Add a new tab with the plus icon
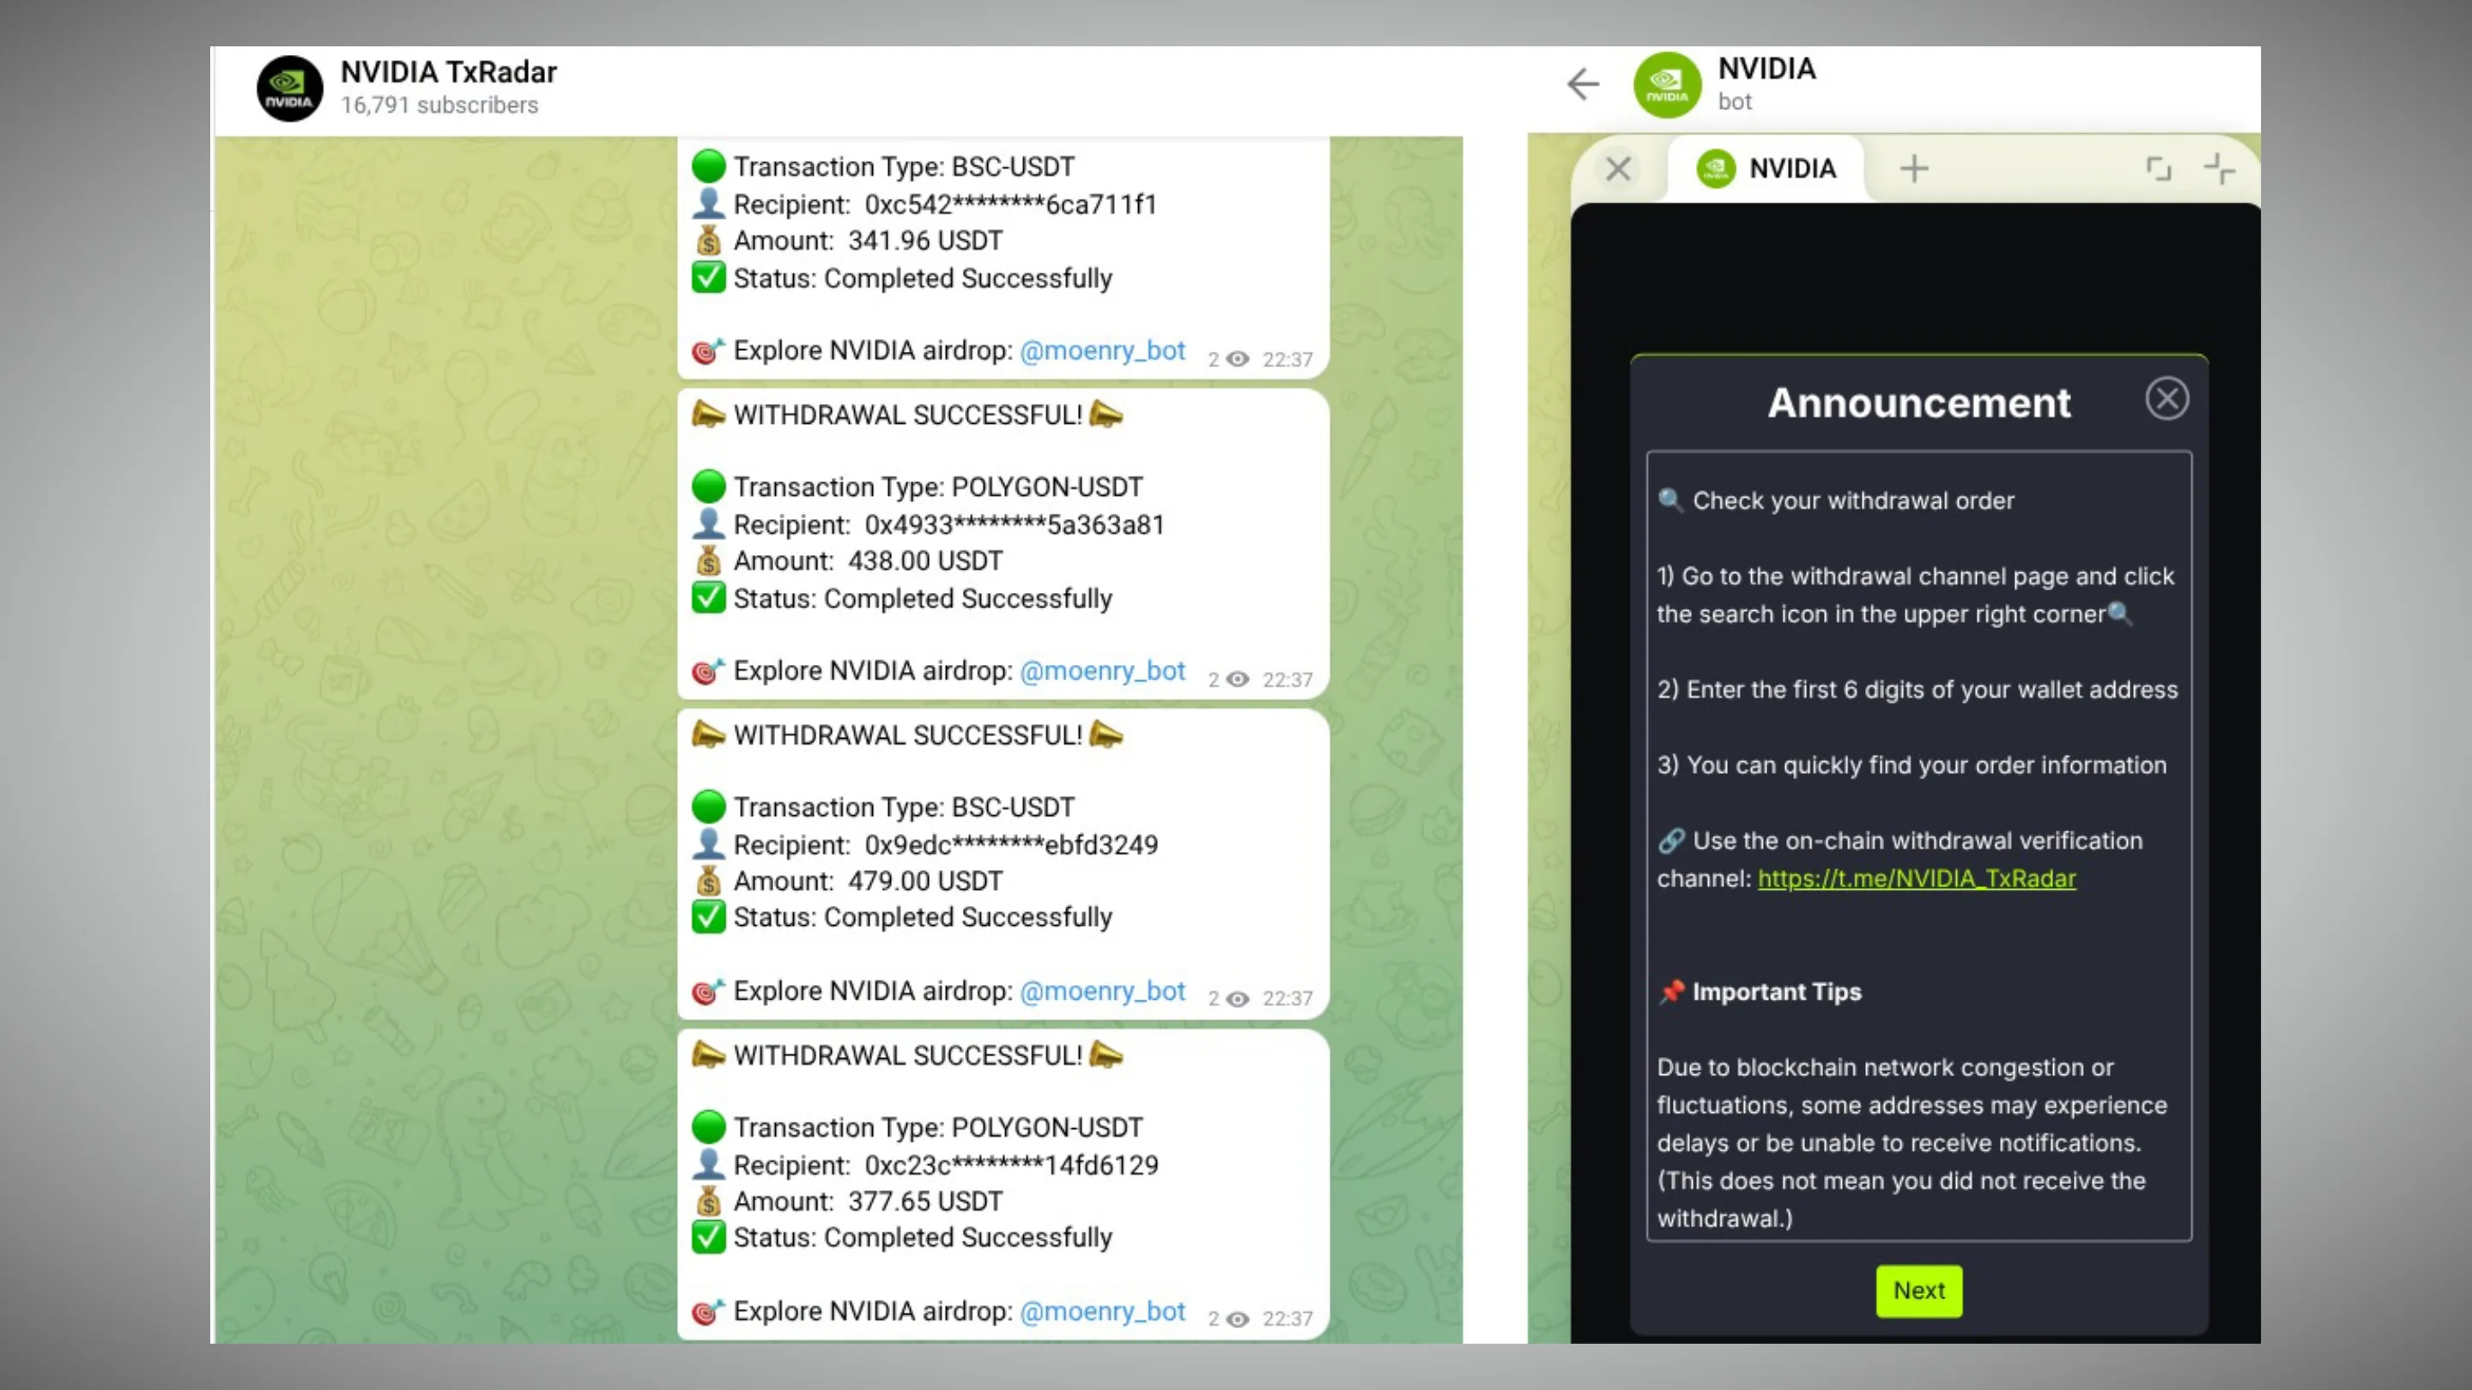 point(1913,169)
